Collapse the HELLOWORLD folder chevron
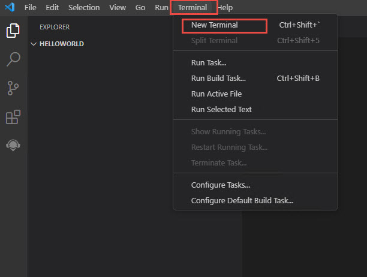Viewport: 367px width, 277px height. pos(34,44)
